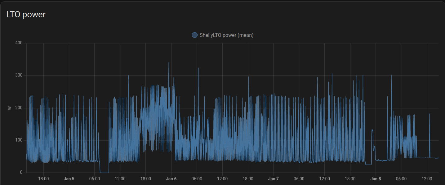Click the W unit label on the axis
This screenshot has width=445, height=185.
click(10, 108)
